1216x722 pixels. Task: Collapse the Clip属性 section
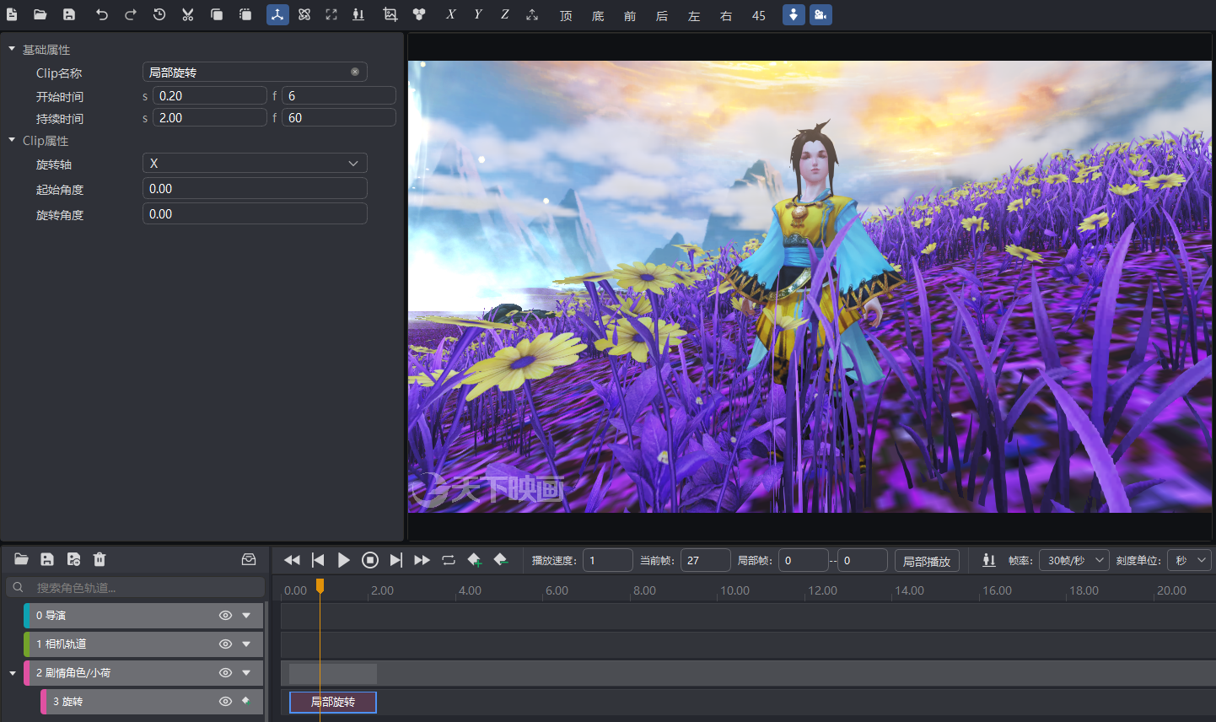[12, 140]
